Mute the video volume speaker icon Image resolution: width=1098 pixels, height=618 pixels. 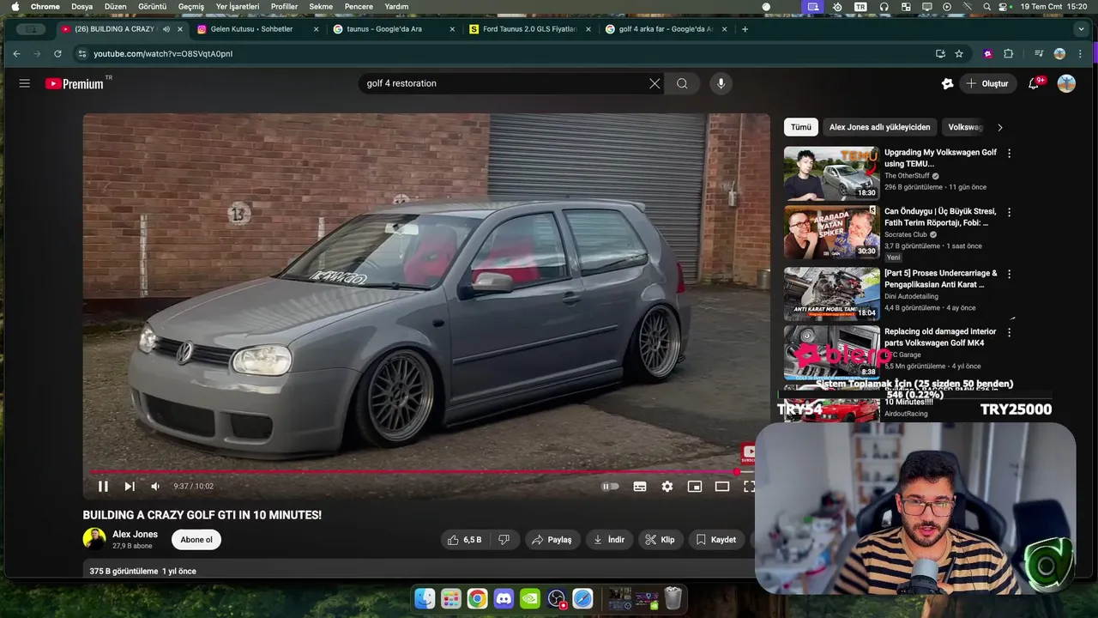[155, 486]
